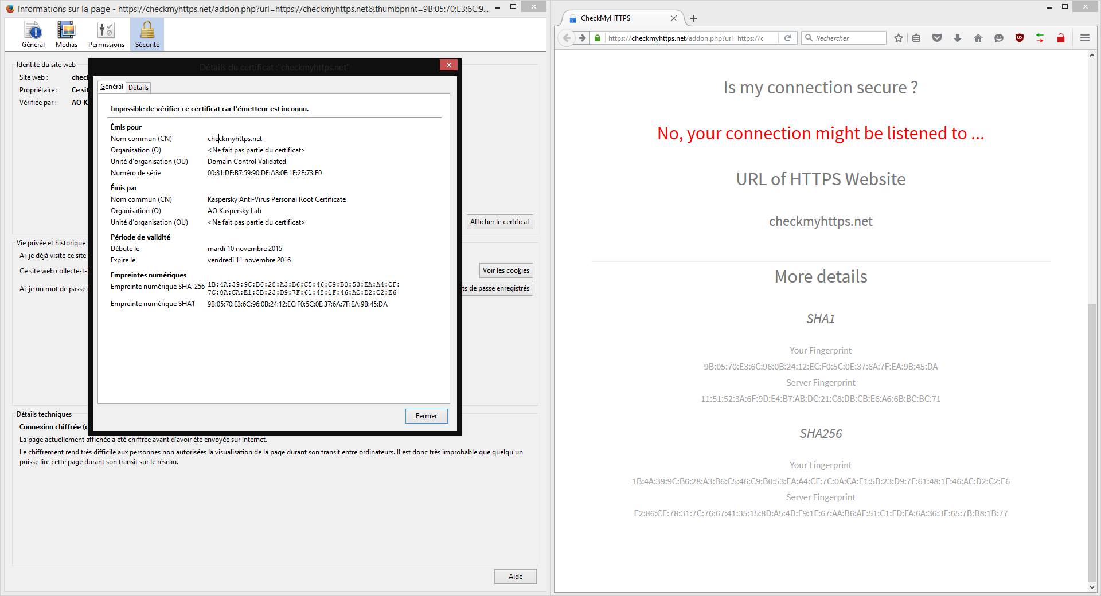
Task: Open the downloads arrow icon
Action: [x=958, y=38]
